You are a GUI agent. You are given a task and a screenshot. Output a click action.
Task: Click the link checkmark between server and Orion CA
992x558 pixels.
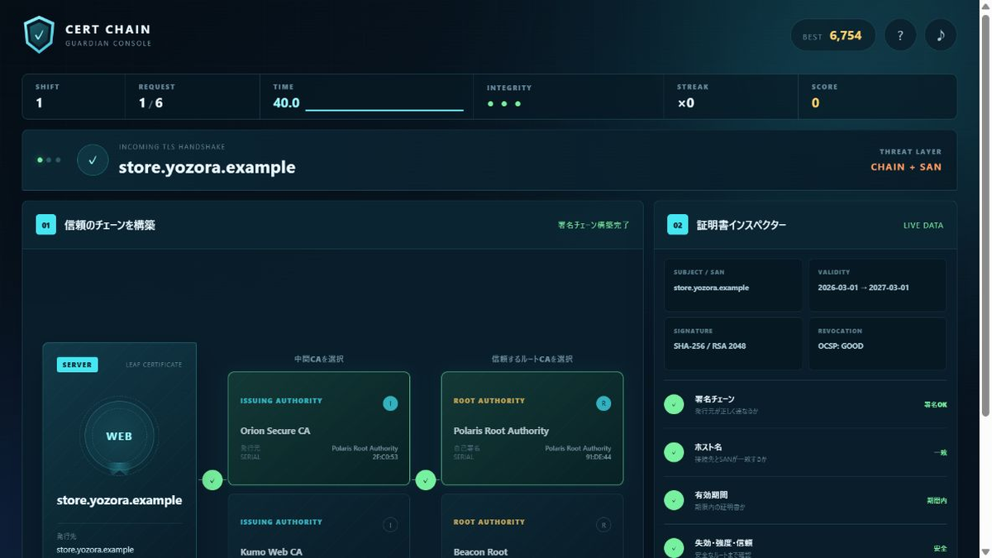click(212, 479)
